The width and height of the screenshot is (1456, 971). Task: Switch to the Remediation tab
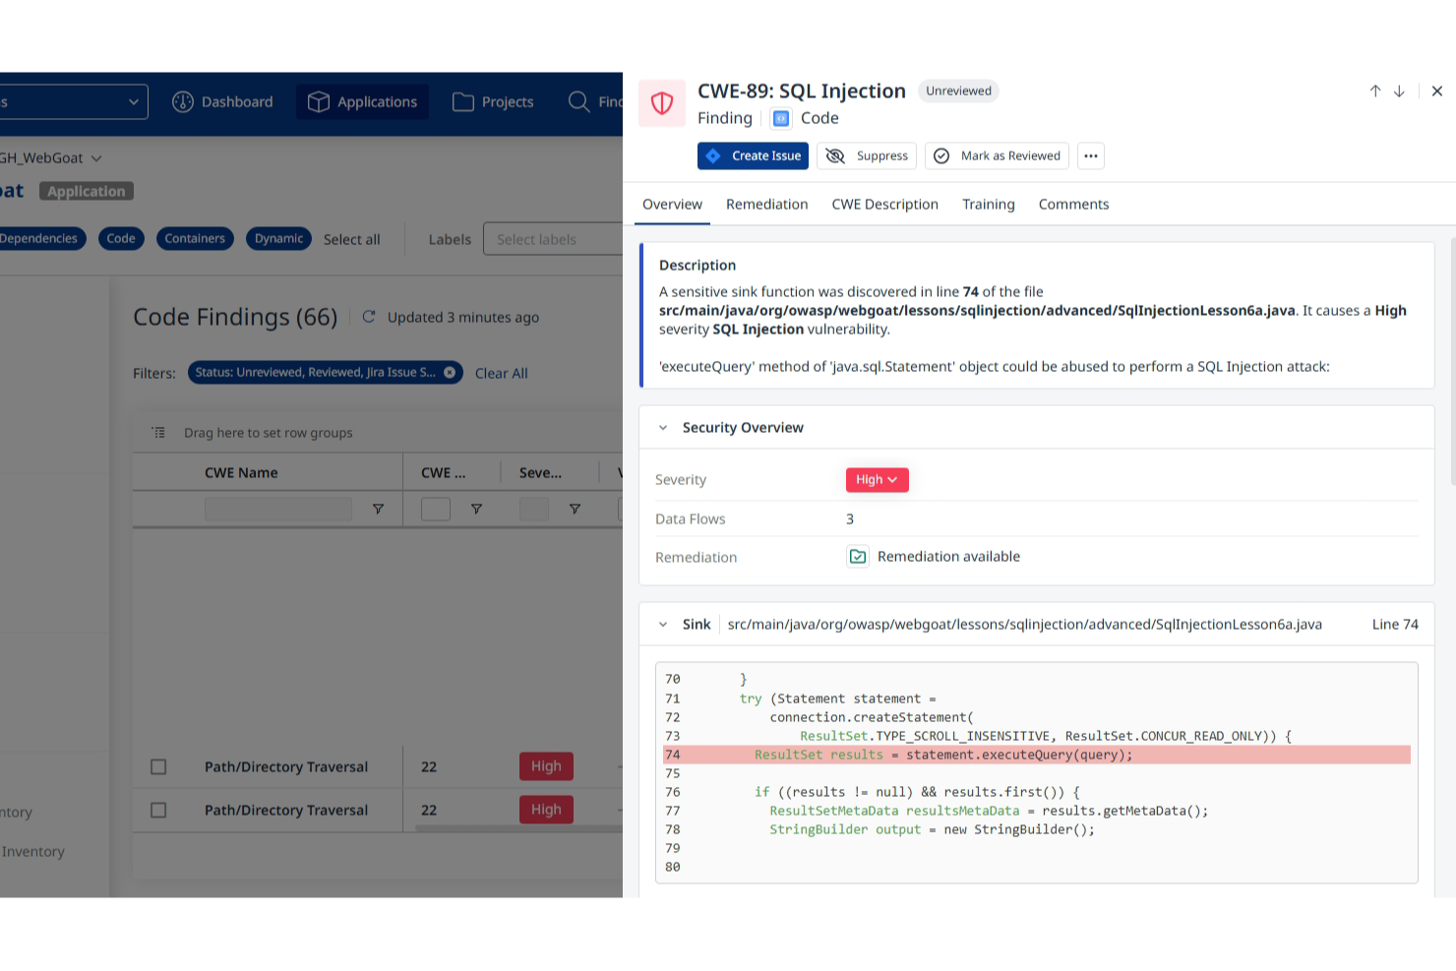point(767,204)
